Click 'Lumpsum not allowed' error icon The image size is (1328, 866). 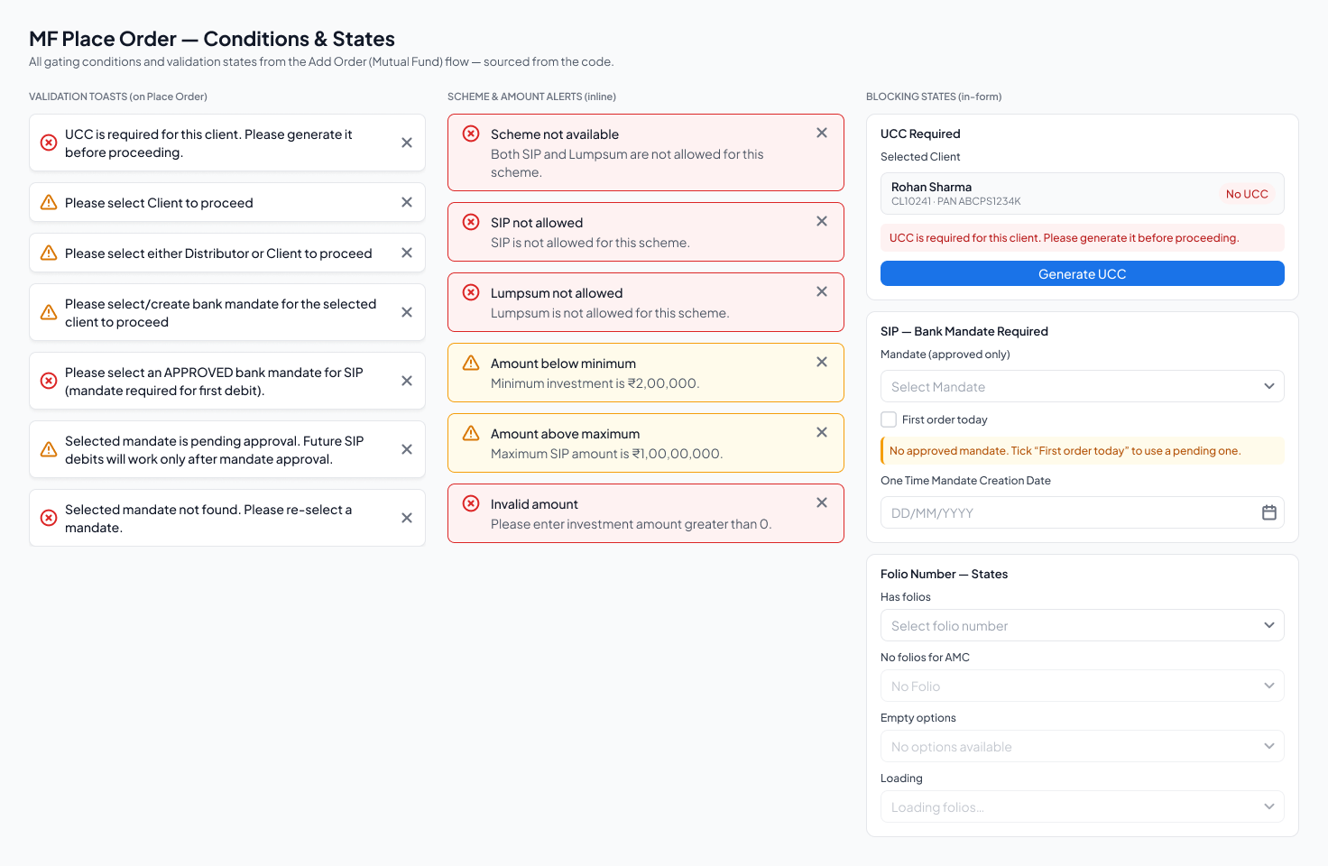(471, 292)
